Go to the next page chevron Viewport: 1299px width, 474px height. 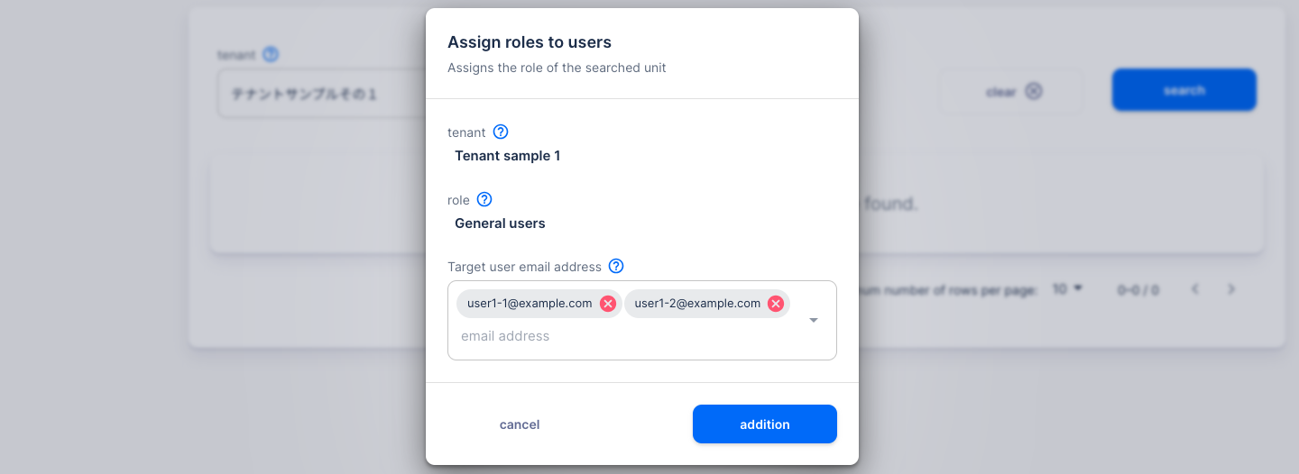point(1231,289)
